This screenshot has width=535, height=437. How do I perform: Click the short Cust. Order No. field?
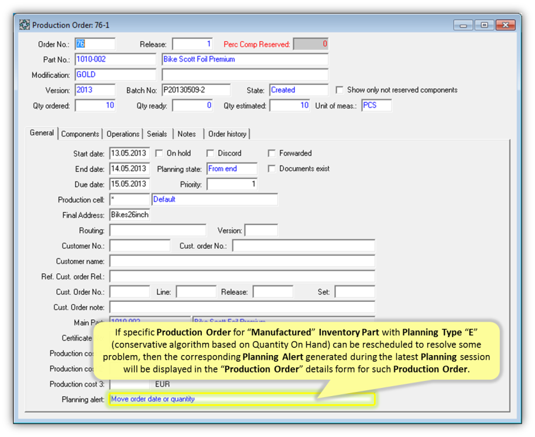pyautogui.click(x=129, y=291)
